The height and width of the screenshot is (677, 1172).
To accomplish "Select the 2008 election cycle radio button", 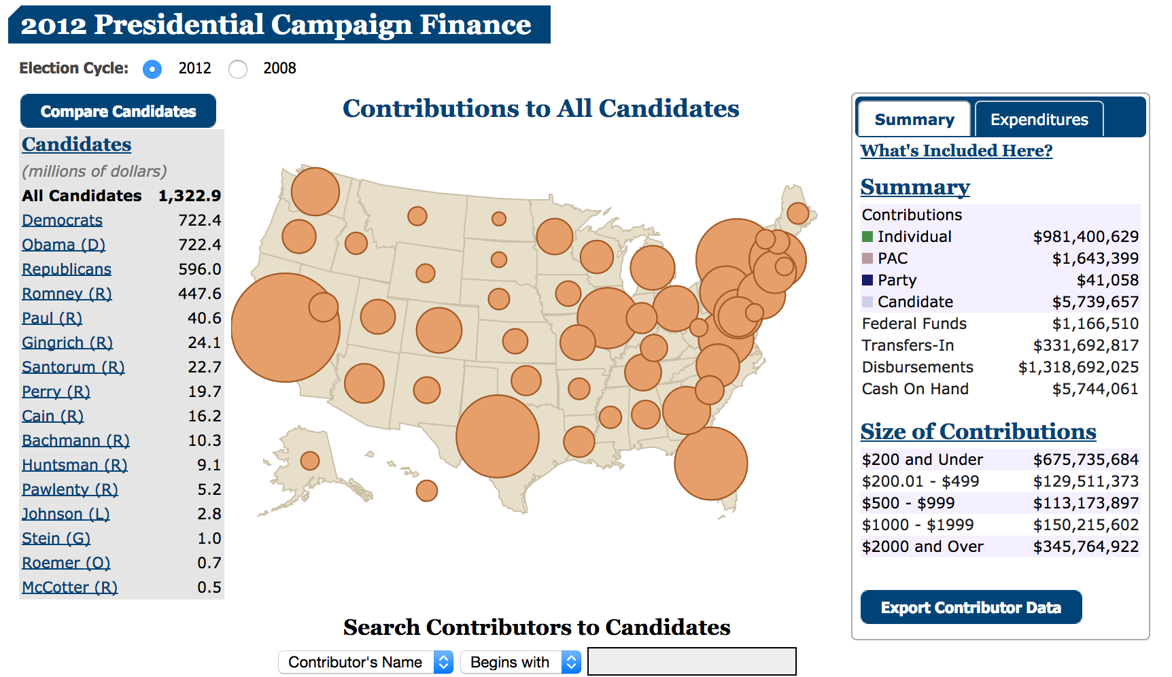I will tap(238, 69).
